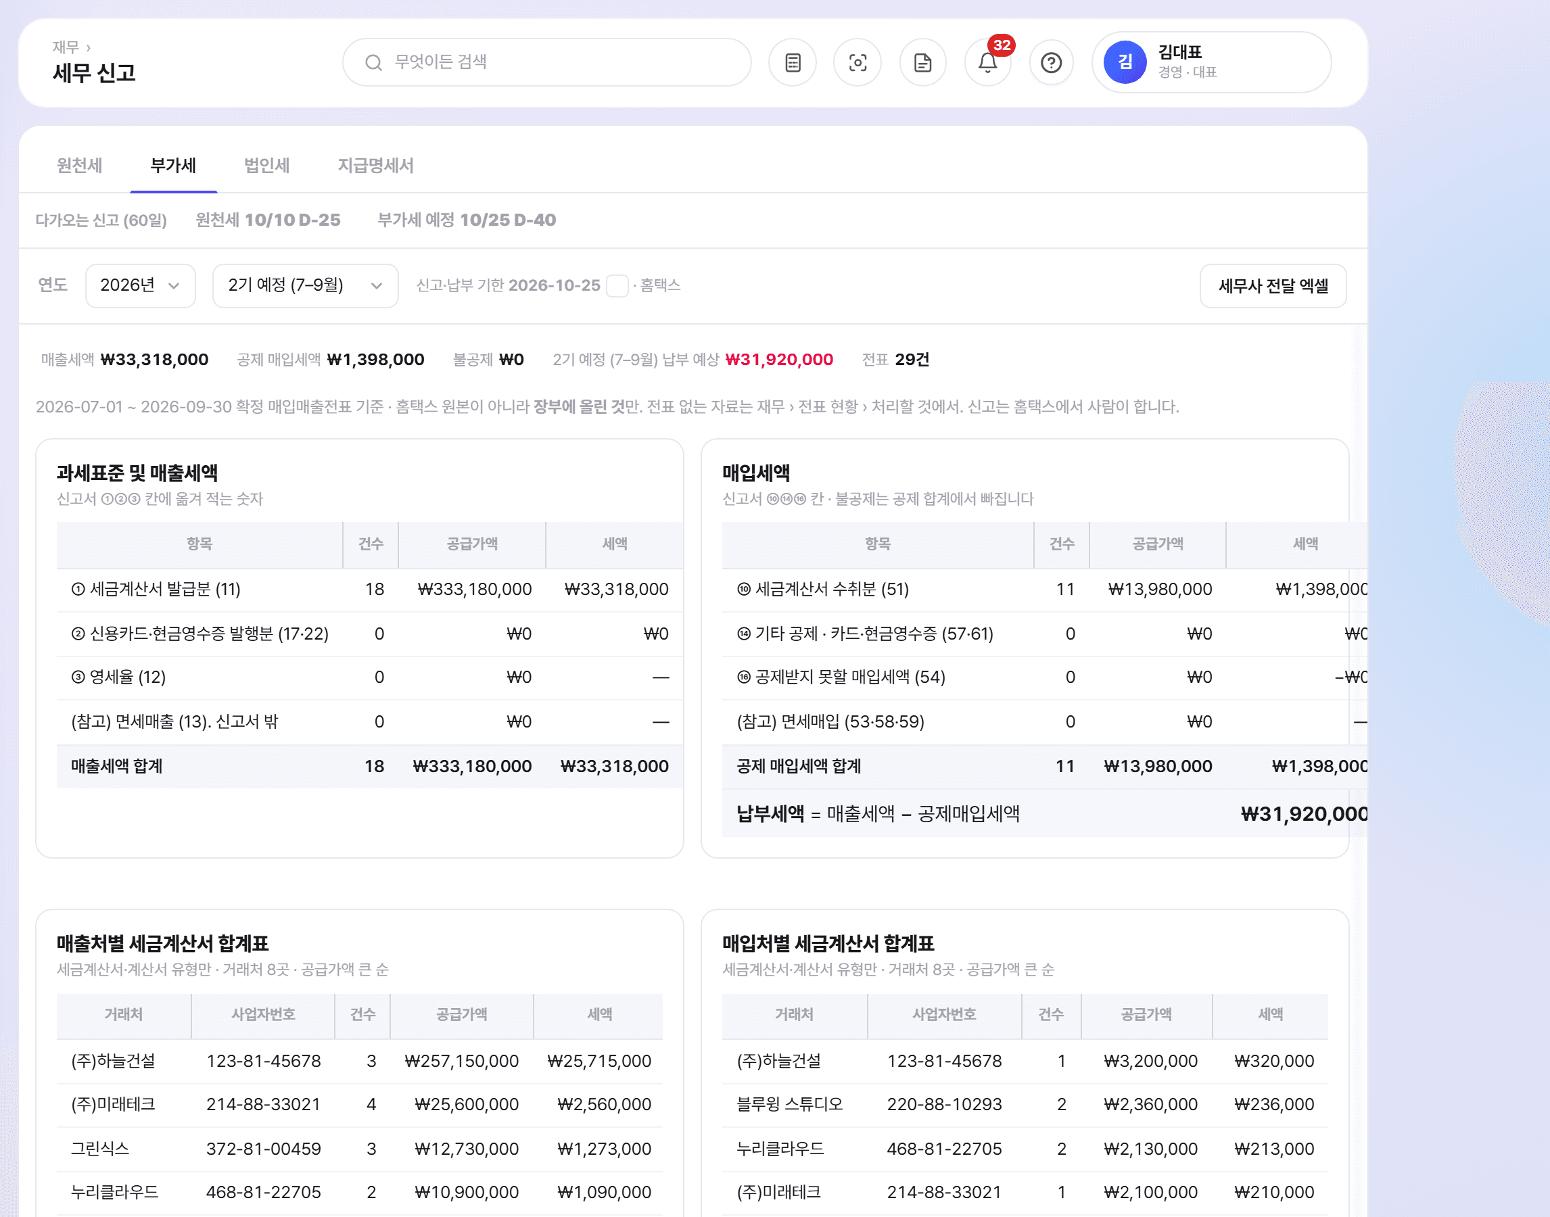Click ₩333,180,000 supply amount in first row
1550x1217 pixels.
pyautogui.click(x=474, y=590)
